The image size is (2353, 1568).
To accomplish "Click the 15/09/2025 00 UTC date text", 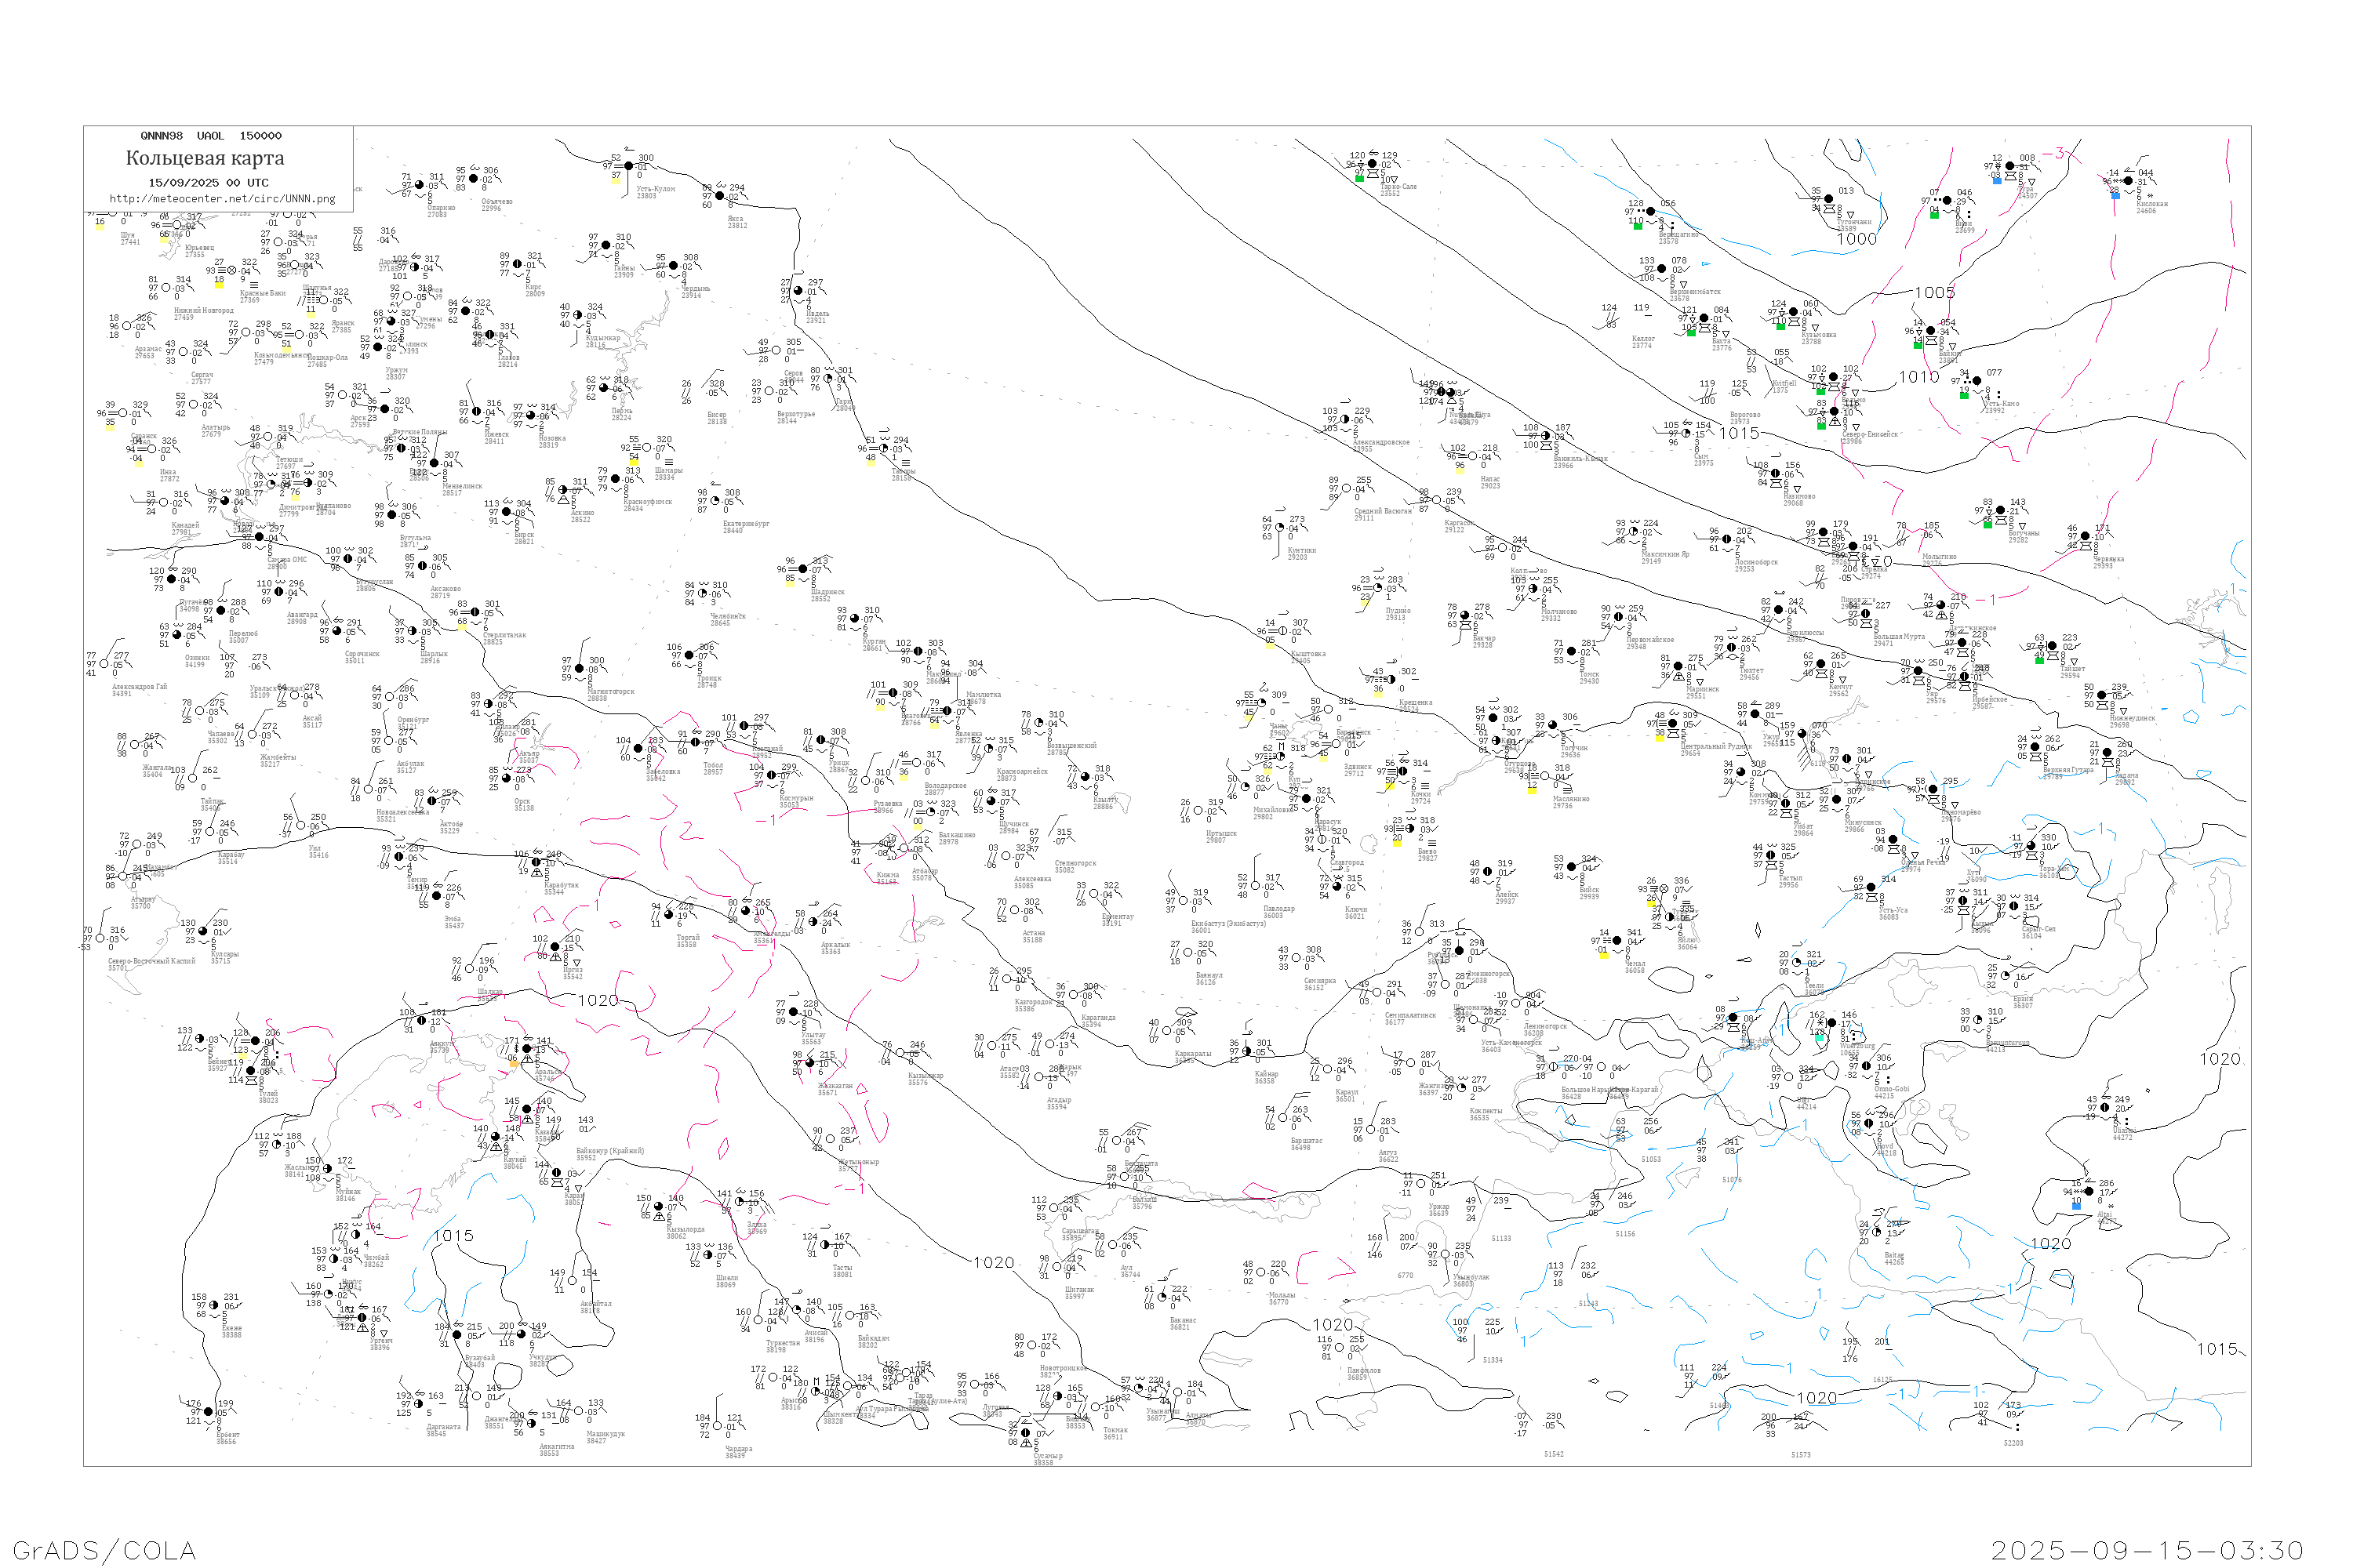I will click(x=208, y=182).
